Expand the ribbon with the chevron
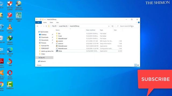 coord(136,22)
